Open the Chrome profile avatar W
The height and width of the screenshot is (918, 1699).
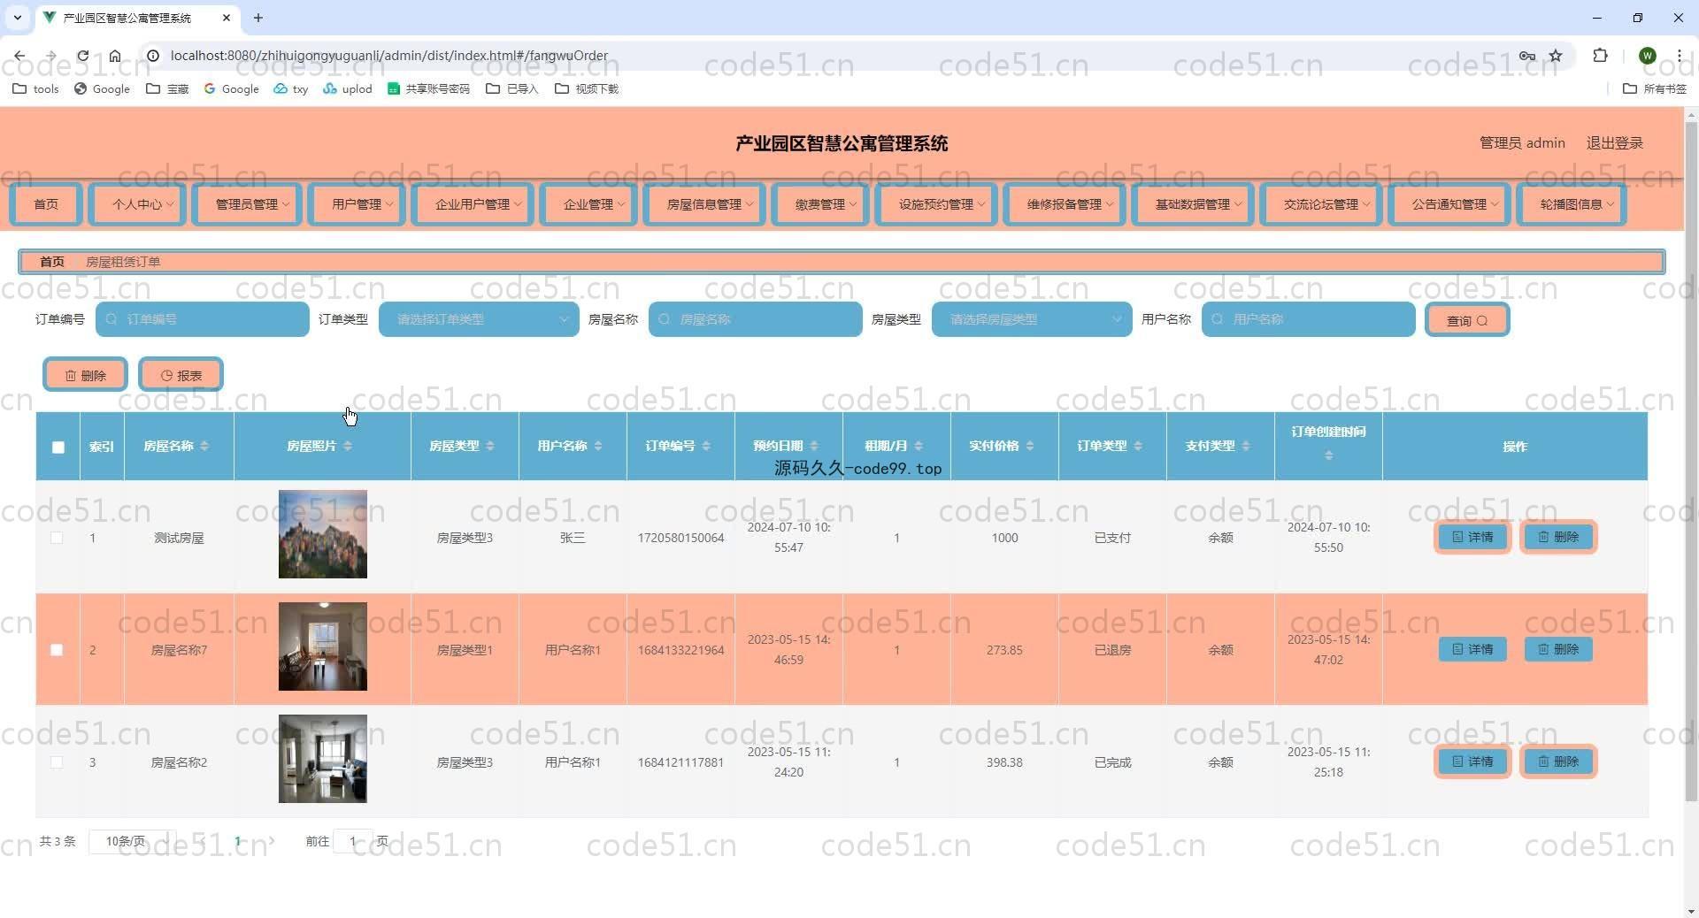(1647, 56)
